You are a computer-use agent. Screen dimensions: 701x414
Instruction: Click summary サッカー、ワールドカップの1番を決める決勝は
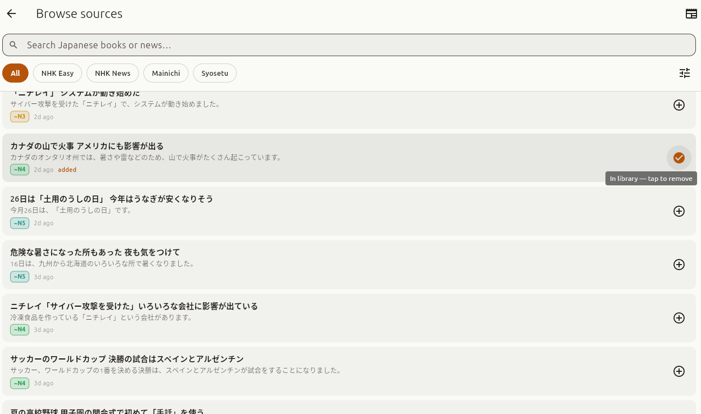176,370
